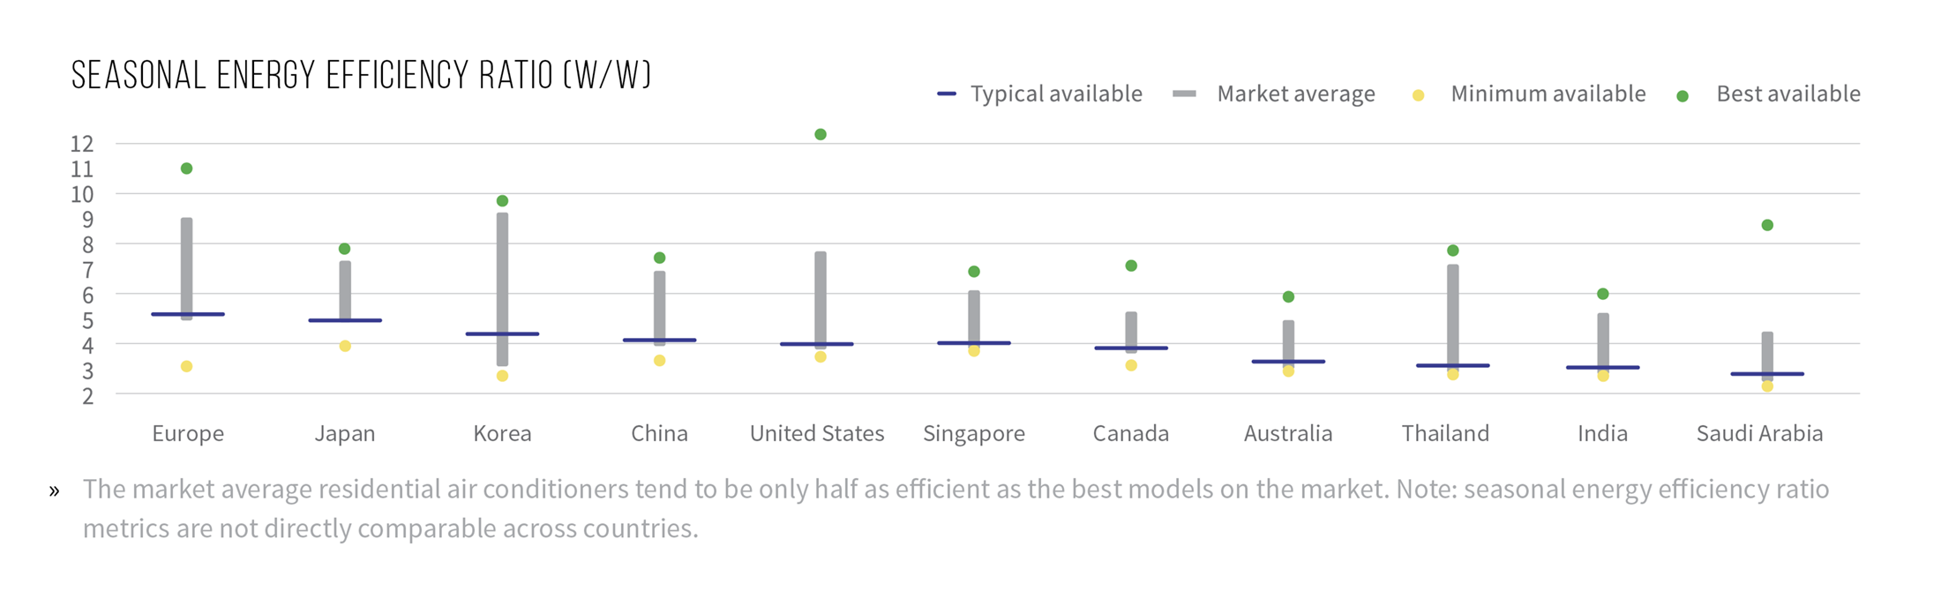Click the Australia axis label
Screen dimensions: 1941x614
coord(1288,433)
